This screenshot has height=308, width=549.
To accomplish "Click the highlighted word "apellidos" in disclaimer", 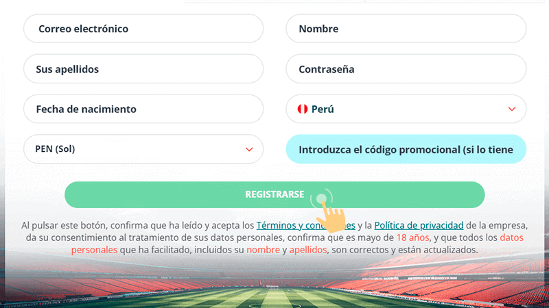I will [309, 250].
